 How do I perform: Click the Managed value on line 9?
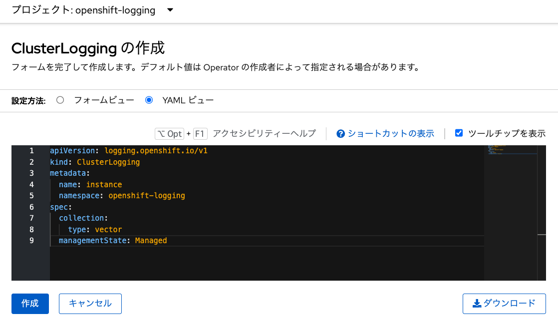(151, 241)
